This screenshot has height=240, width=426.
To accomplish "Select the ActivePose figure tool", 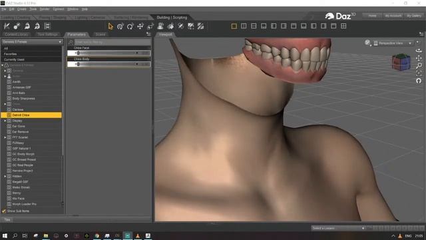I will pos(160,26).
